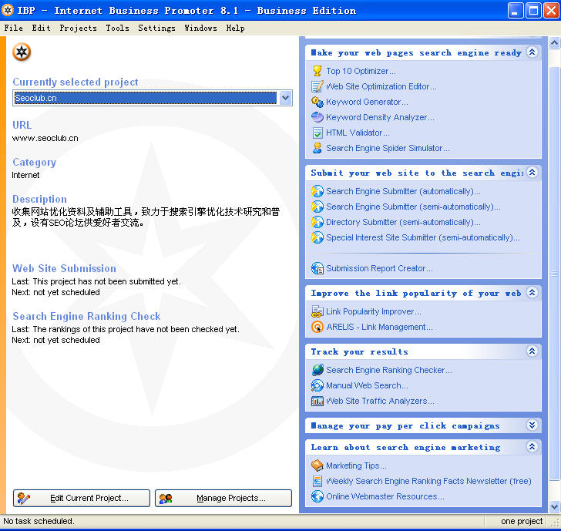Screen dimensions: 561x531
Task: Open the Settings menu
Action: click(156, 28)
